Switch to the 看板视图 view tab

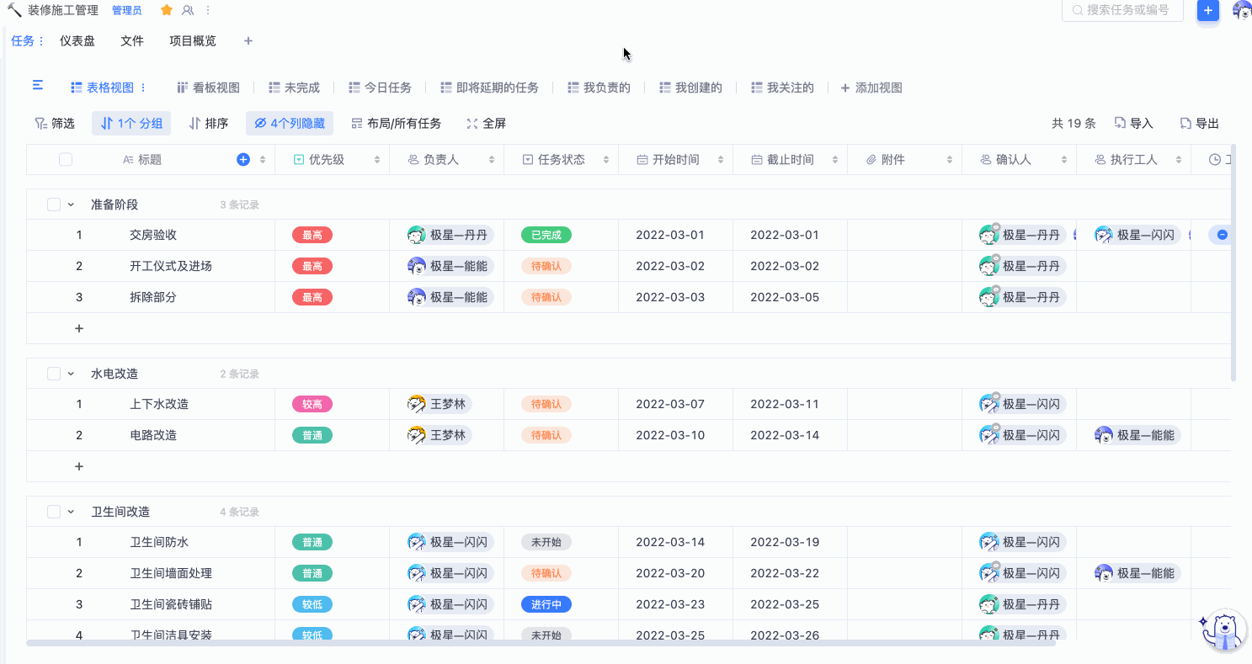pyautogui.click(x=208, y=88)
